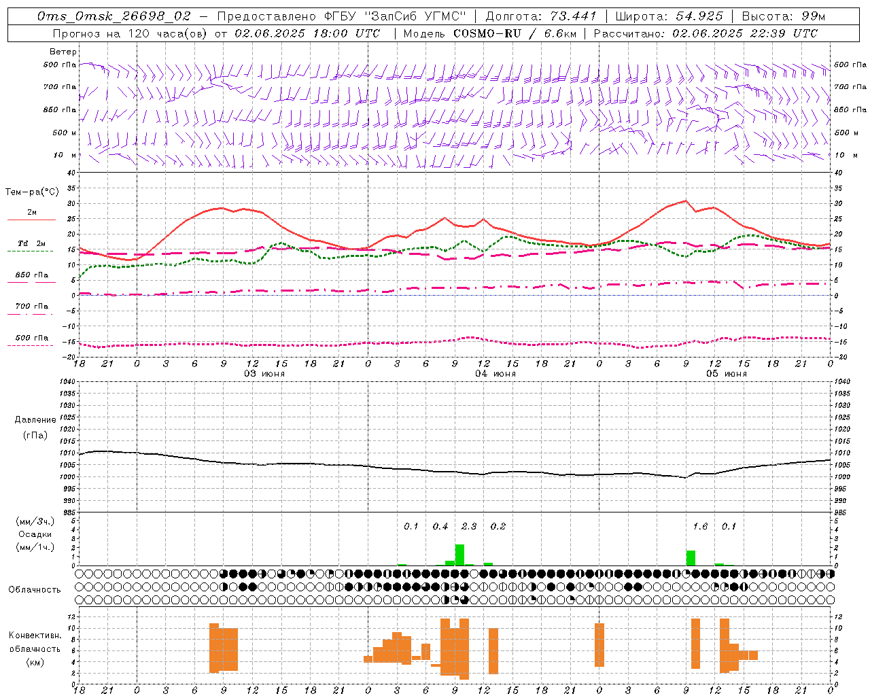The height and width of the screenshot is (696, 870).
Task: Click the Широта: 54.925 header field
Action: coord(669,16)
